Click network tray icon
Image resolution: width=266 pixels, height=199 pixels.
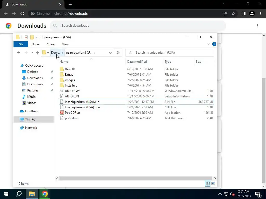coord(226,194)
